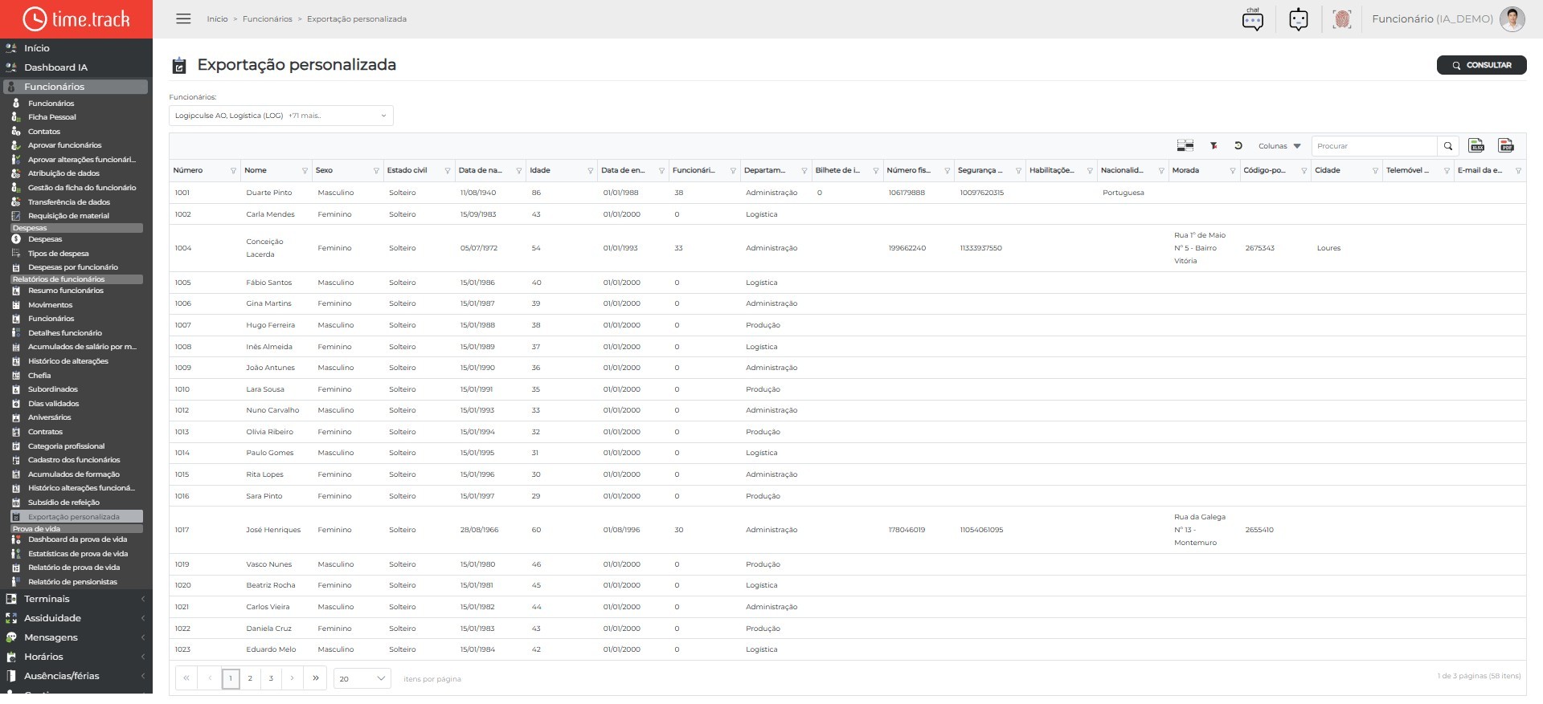Open the Funcionários multi-select dropdown

point(280,116)
